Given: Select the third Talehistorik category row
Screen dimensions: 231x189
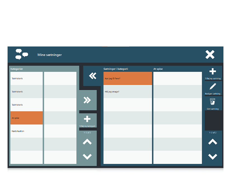Looking at the screenshot, I should coord(27,105).
